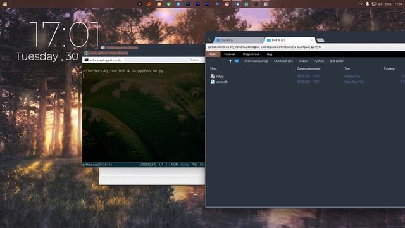The image size is (405, 228).
Task: Navigate to the D: drive breadcrumb
Action: coord(283,61)
